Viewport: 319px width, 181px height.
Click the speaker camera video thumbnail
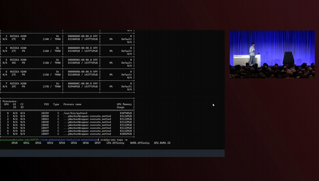[x=272, y=54]
